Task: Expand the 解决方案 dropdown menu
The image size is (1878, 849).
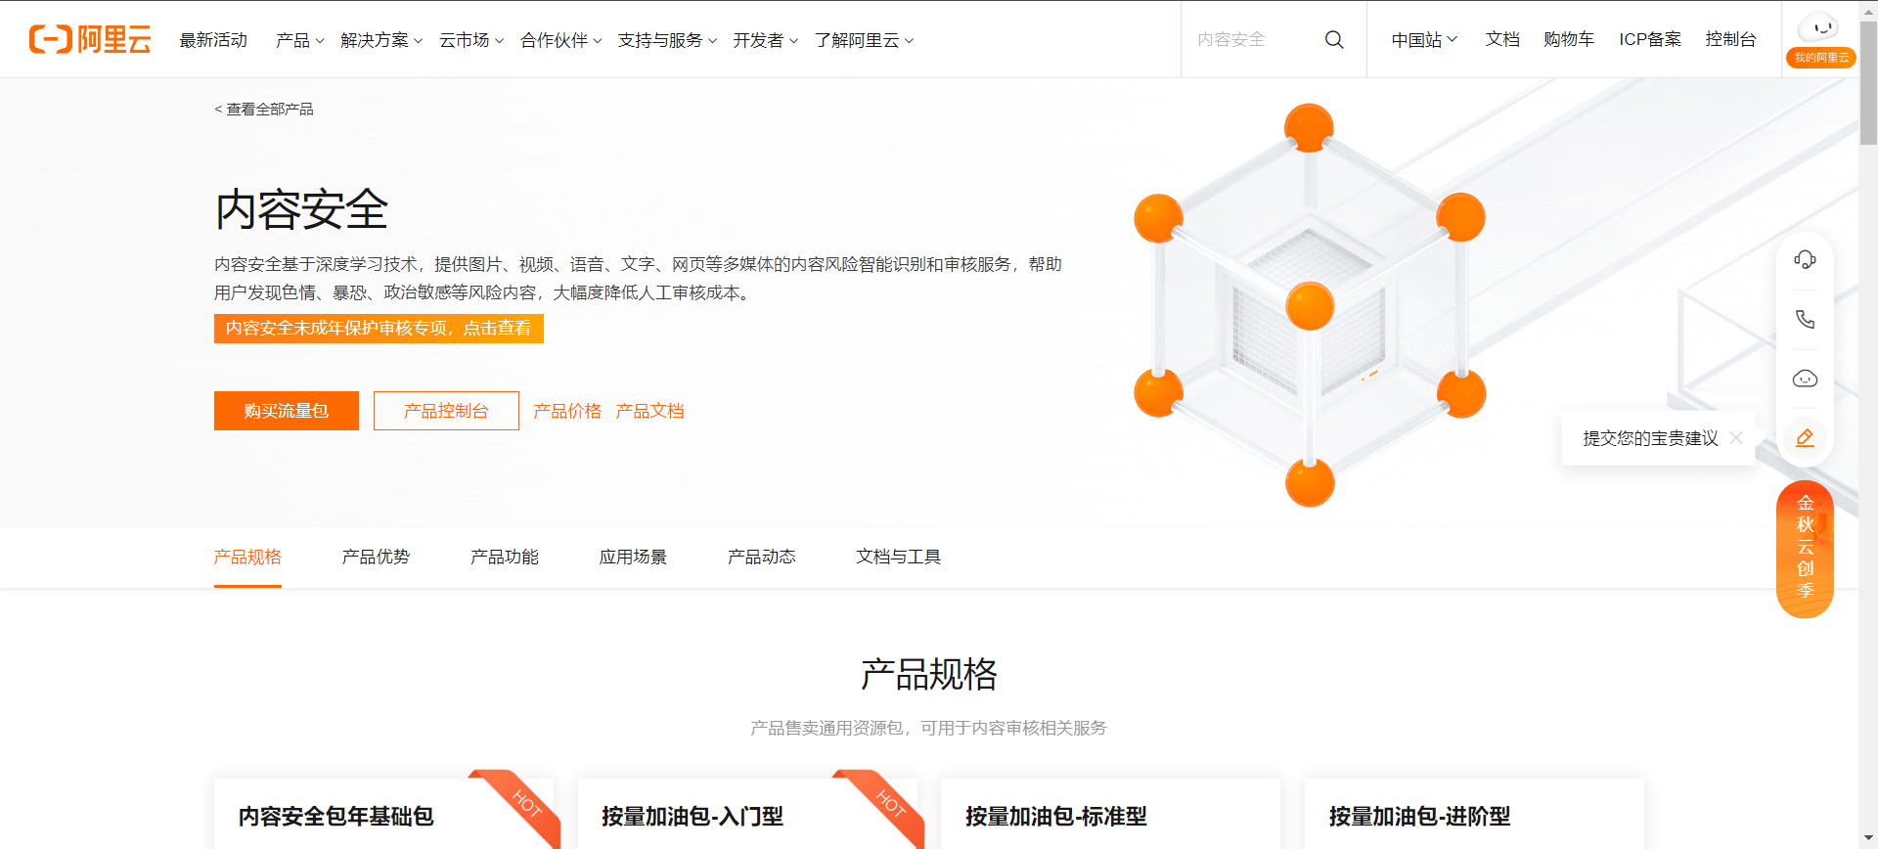Action: point(381,40)
